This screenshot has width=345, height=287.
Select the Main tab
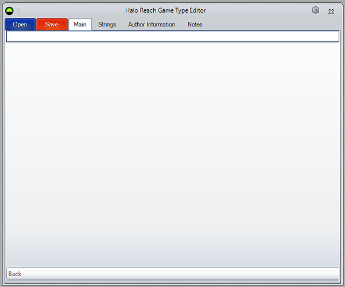click(80, 24)
